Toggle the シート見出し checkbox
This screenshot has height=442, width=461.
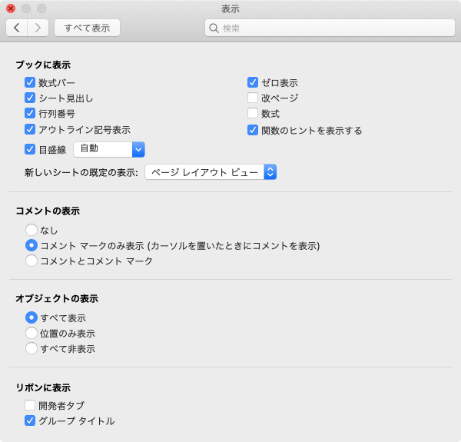point(30,98)
